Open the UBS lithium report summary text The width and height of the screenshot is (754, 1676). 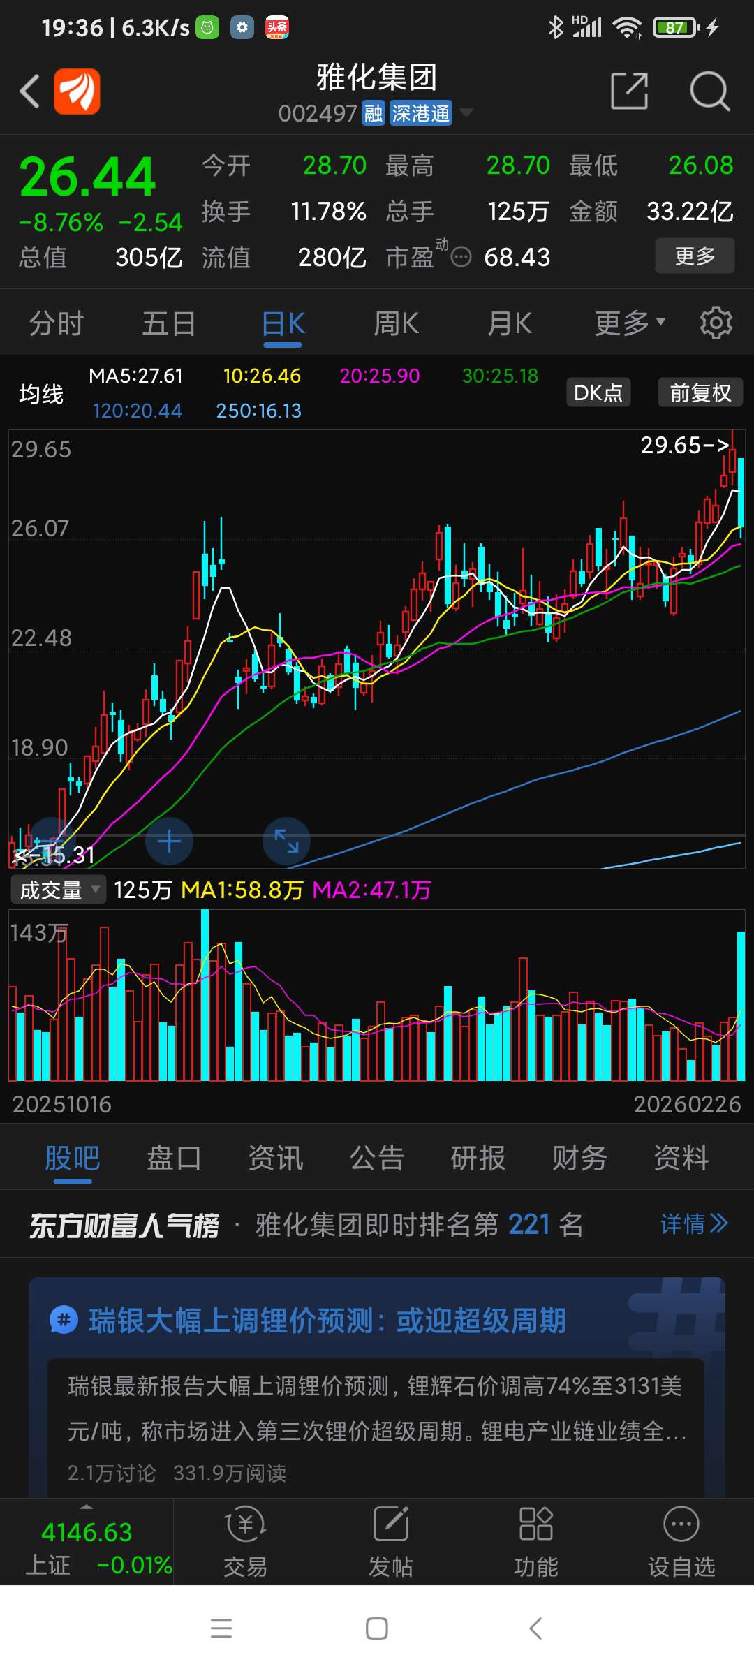coord(377,1409)
